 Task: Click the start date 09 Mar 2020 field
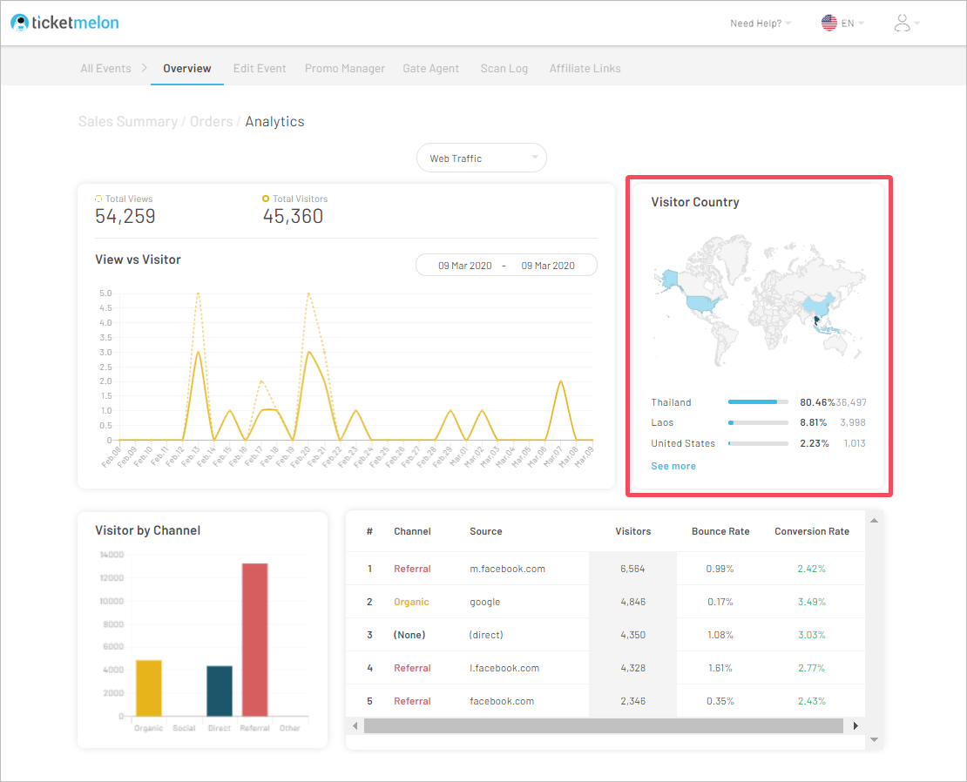(465, 266)
